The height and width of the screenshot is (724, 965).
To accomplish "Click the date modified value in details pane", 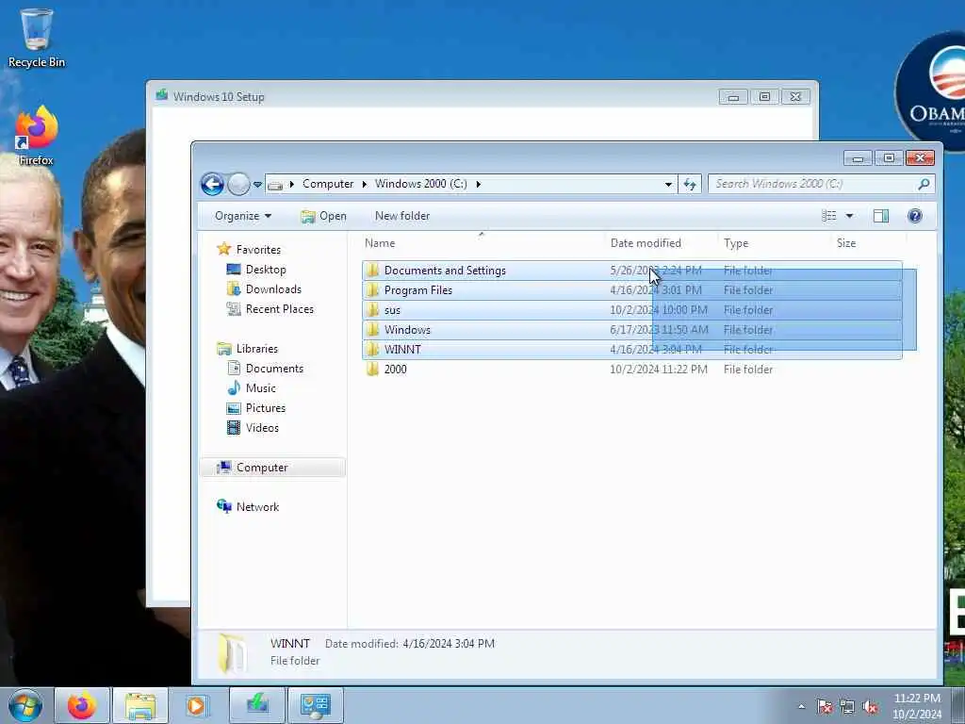I will click(x=448, y=643).
